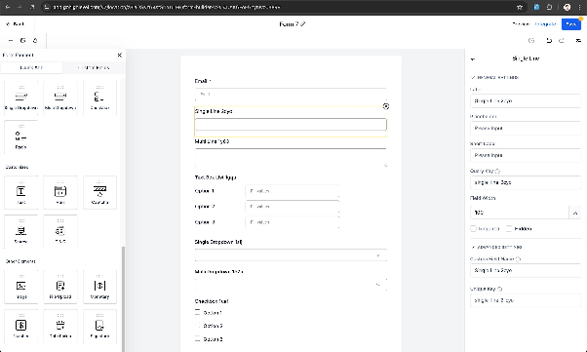Click the pencil icon beside form name
This screenshot has width=587, height=352.
(303, 24)
